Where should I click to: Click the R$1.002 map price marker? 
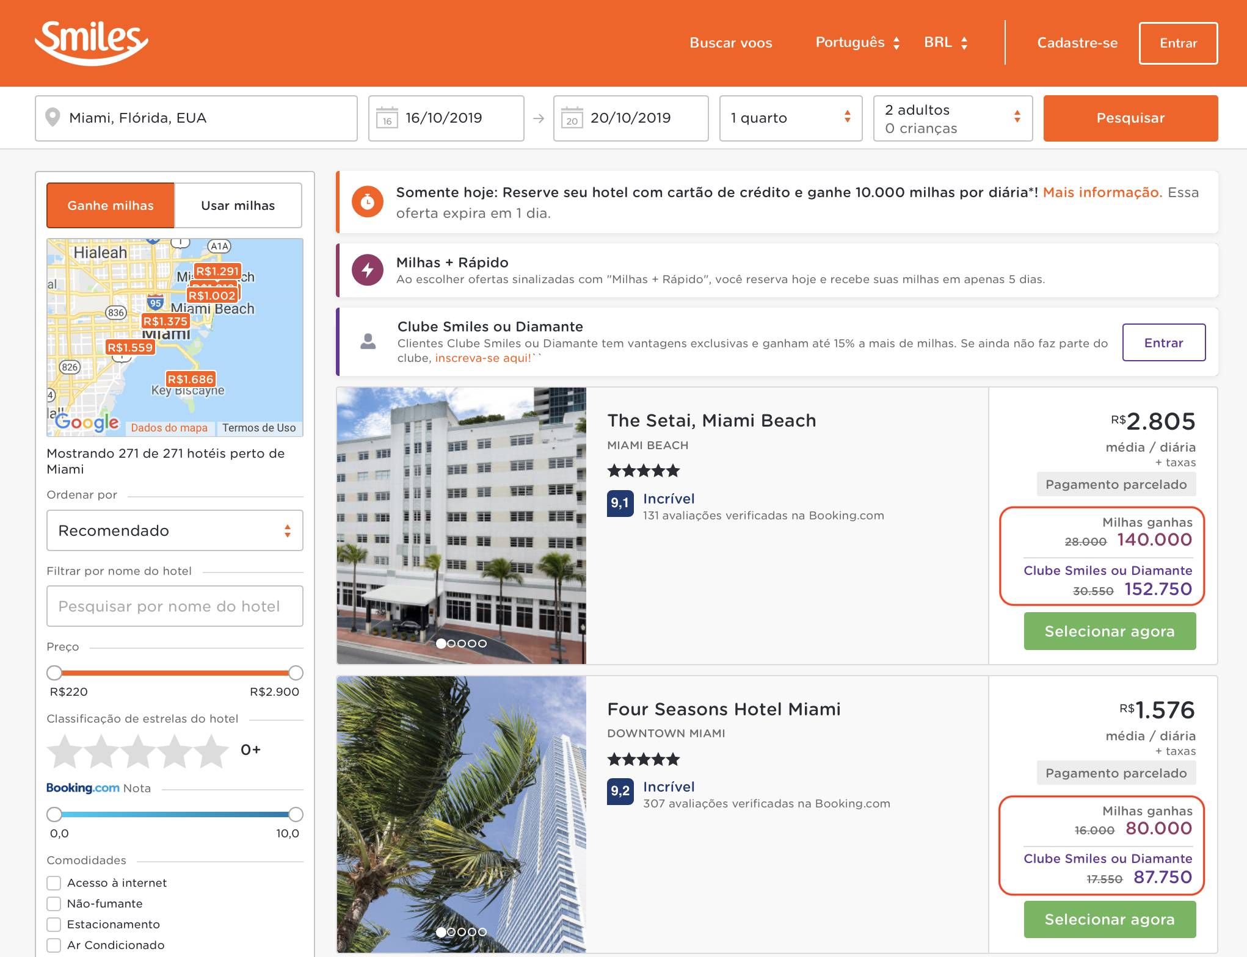212,295
